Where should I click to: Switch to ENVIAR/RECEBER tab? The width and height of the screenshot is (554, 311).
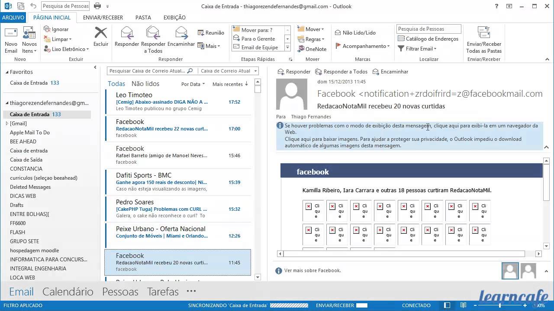click(103, 18)
